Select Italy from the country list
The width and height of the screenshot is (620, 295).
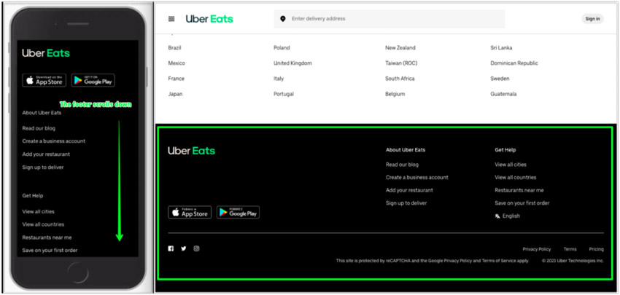(279, 79)
